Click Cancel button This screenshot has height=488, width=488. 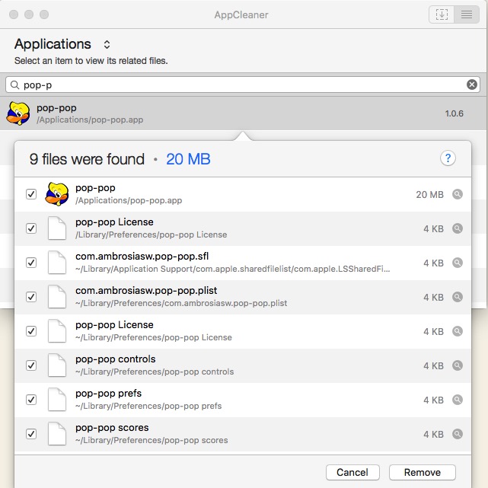pos(352,472)
